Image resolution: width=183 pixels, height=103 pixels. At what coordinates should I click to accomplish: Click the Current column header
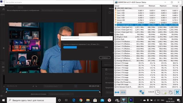click(x=141, y=6)
